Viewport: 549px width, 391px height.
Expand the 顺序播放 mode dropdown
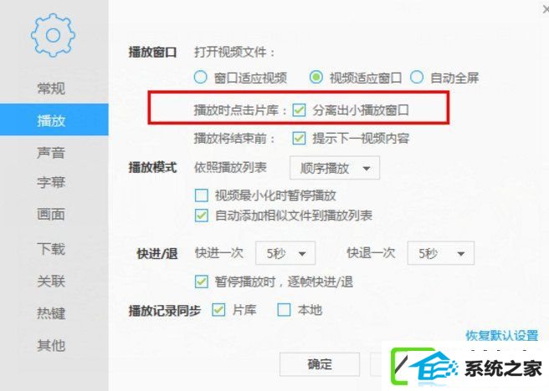tap(335, 168)
